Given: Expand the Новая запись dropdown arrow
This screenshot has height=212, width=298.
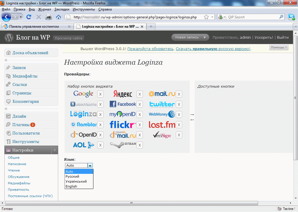Looking at the screenshot, I should (205, 37).
